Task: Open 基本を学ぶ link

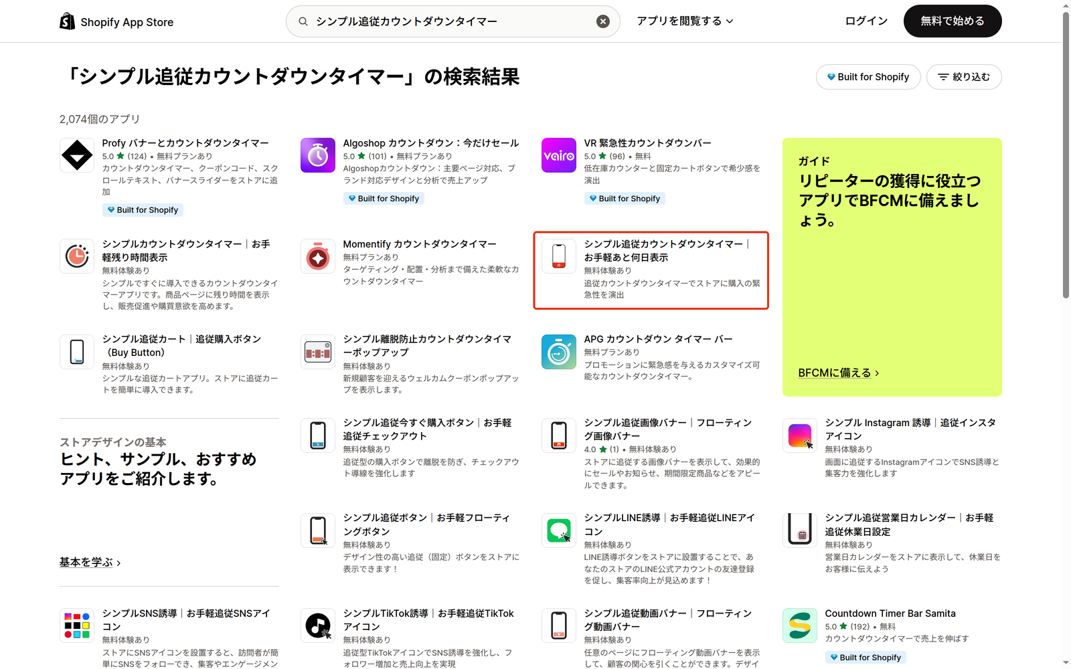Action: coord(90,563)
